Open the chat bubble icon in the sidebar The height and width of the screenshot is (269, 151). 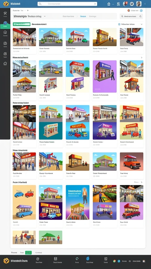coord(5,64)
